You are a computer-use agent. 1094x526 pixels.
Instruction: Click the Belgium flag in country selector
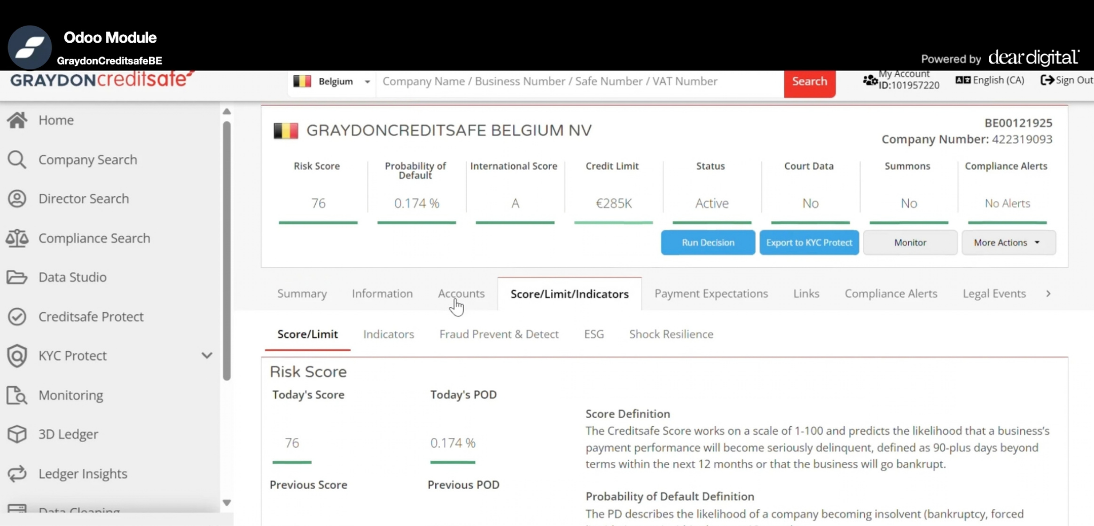click(x=302, y=81)
